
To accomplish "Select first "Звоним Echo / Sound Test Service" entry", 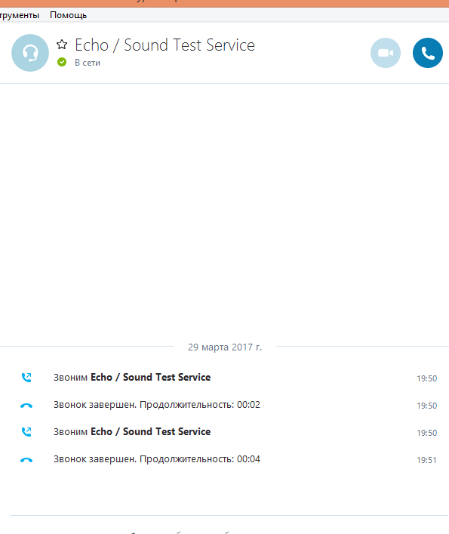I will pos(132,378).
